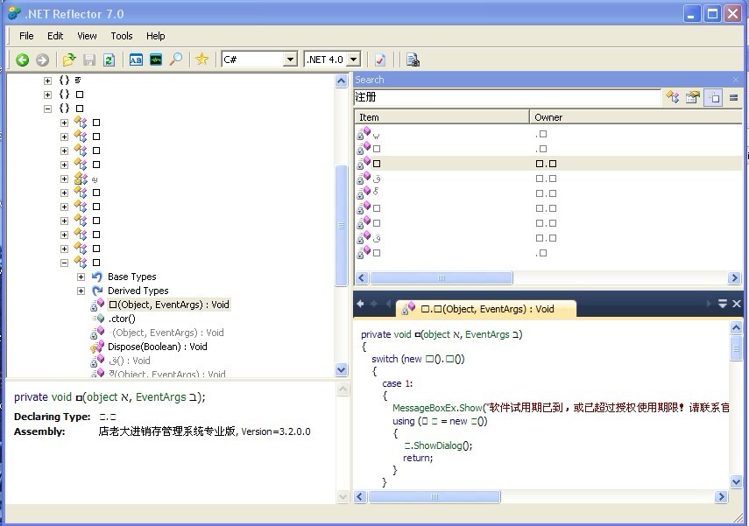Click the code pane vertical scrollbar thumb
Screen dimensions: 749x526
click(x=736, y=349)
